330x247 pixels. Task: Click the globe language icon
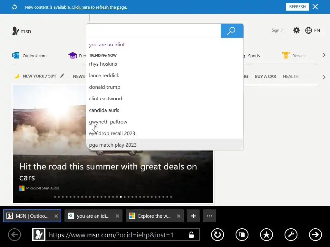(x=308, y=31)
